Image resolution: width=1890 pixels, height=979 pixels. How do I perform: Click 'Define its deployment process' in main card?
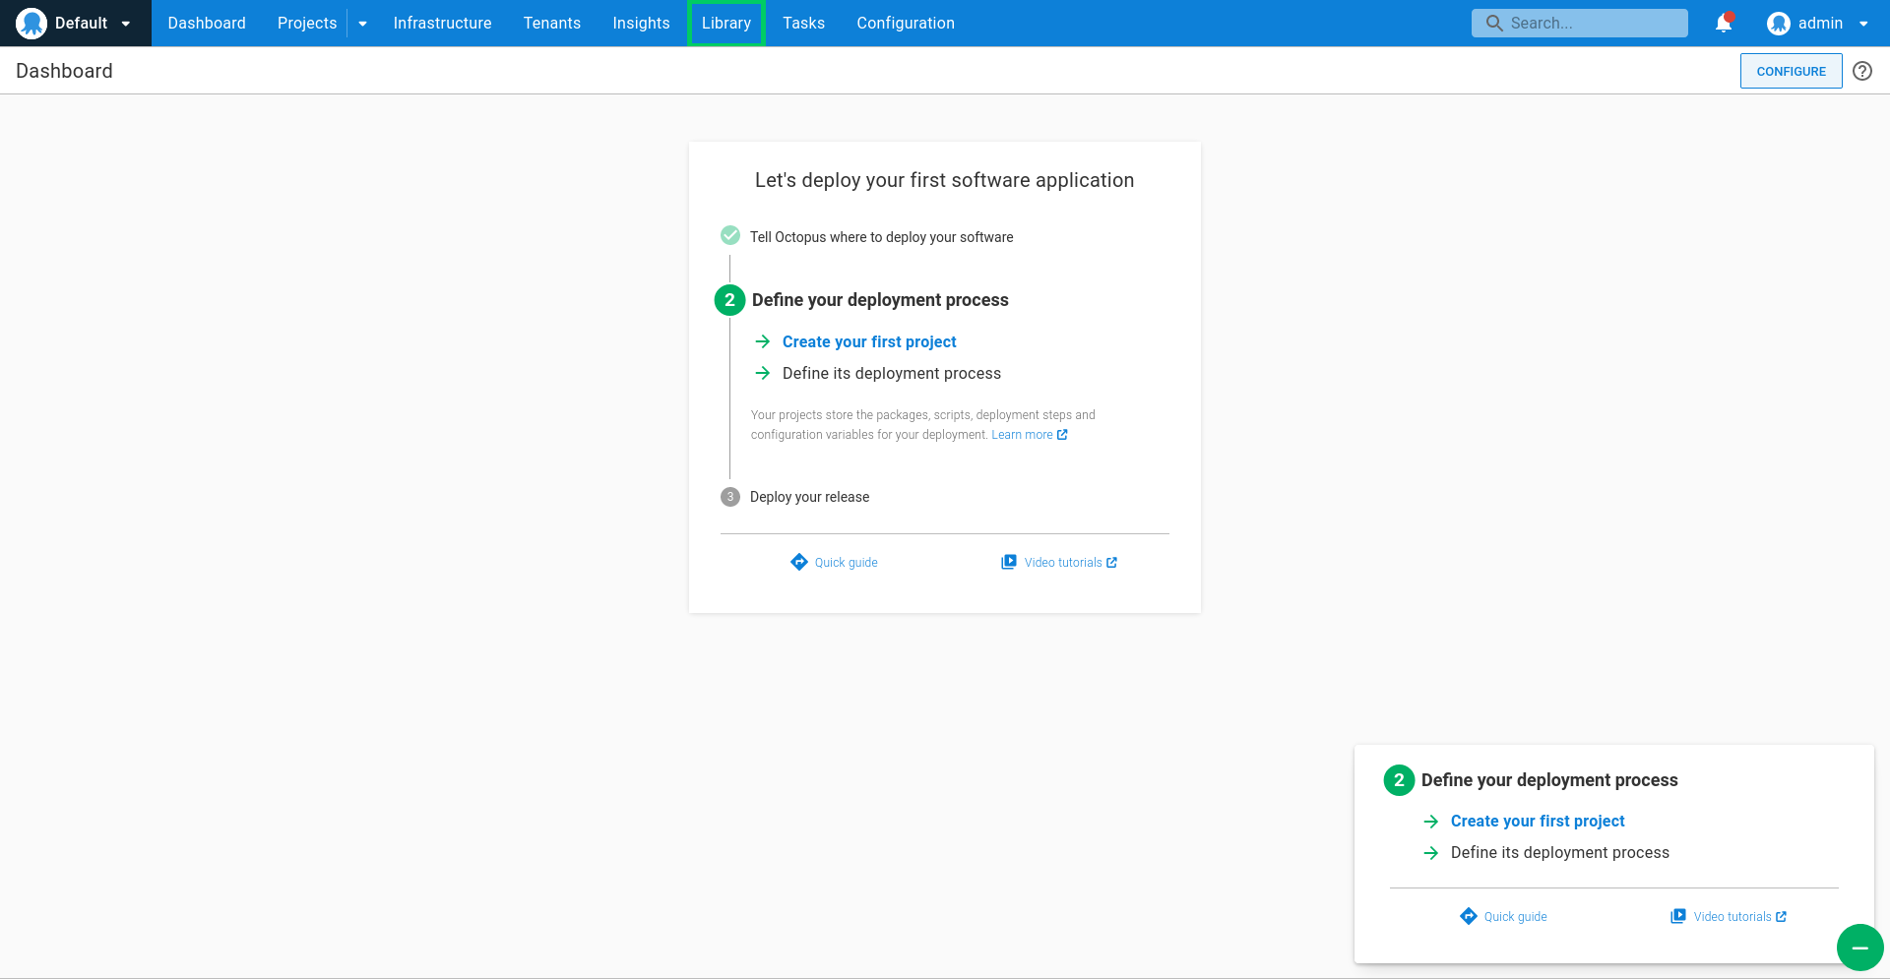coord(892,373)
